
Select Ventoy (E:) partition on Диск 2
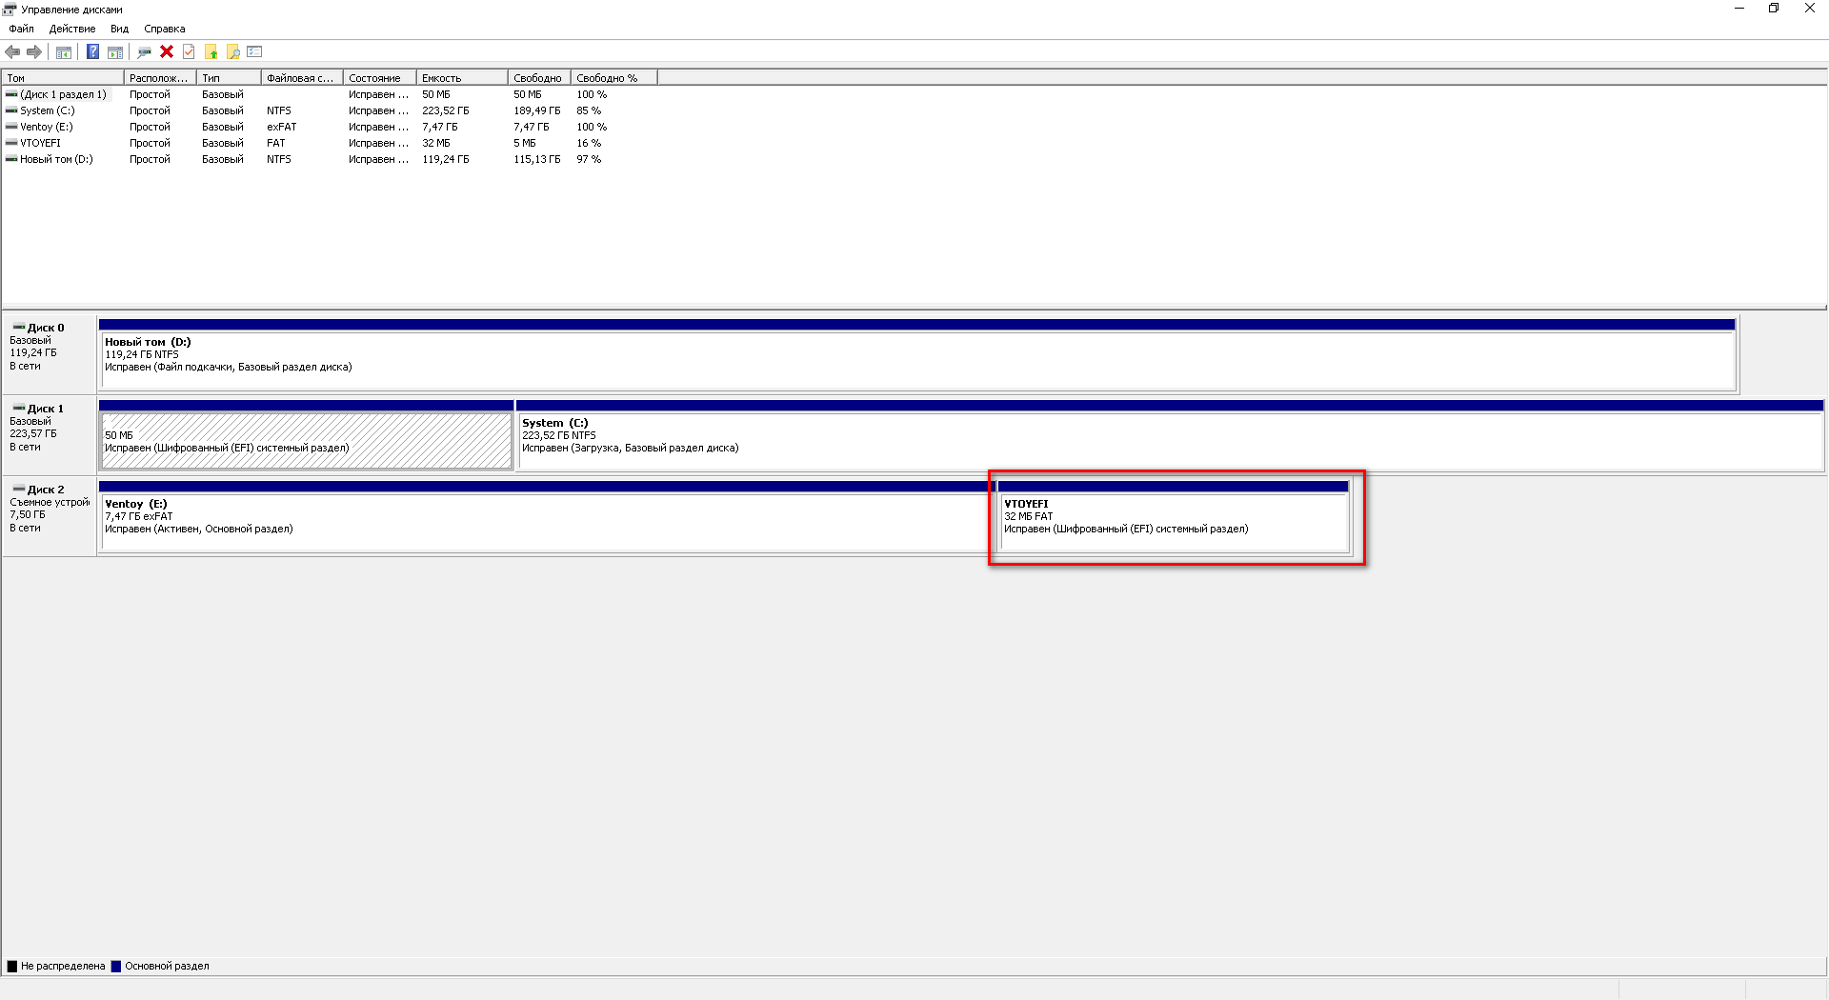pos(547,516)
